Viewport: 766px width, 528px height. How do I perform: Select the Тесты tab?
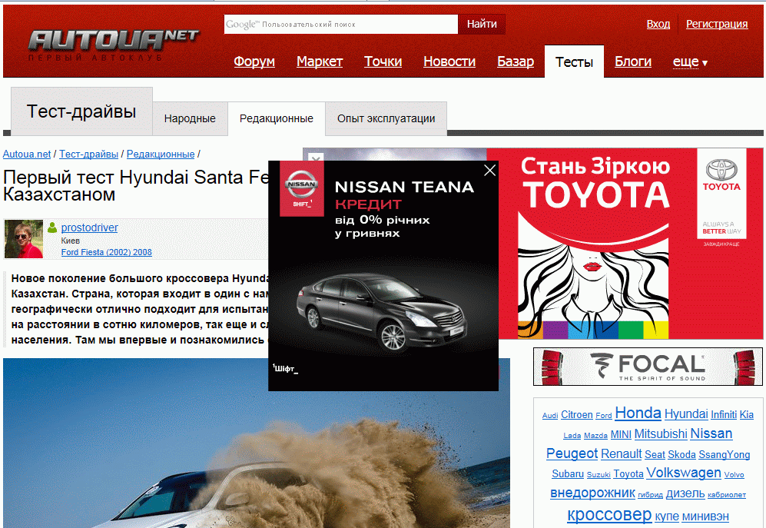click(x=574, y=61)
